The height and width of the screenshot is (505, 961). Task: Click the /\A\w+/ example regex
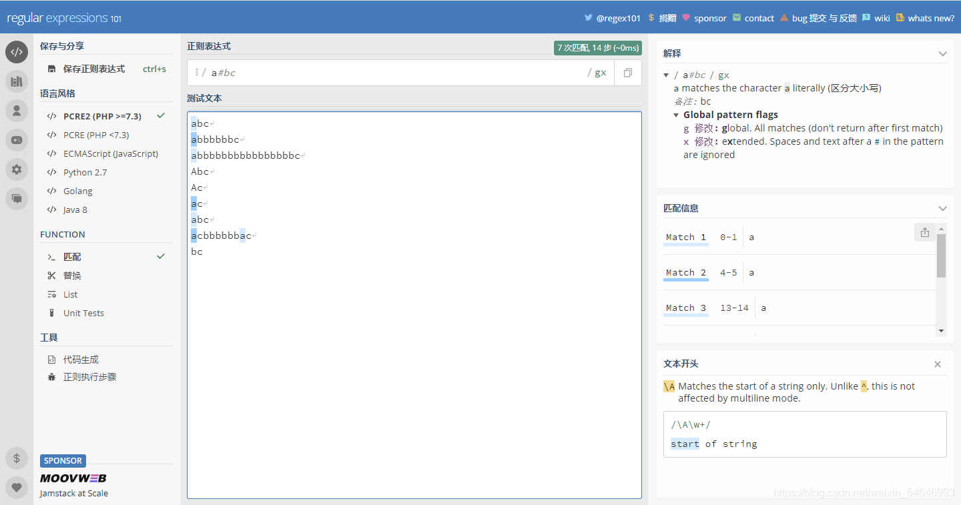(691, 424)
